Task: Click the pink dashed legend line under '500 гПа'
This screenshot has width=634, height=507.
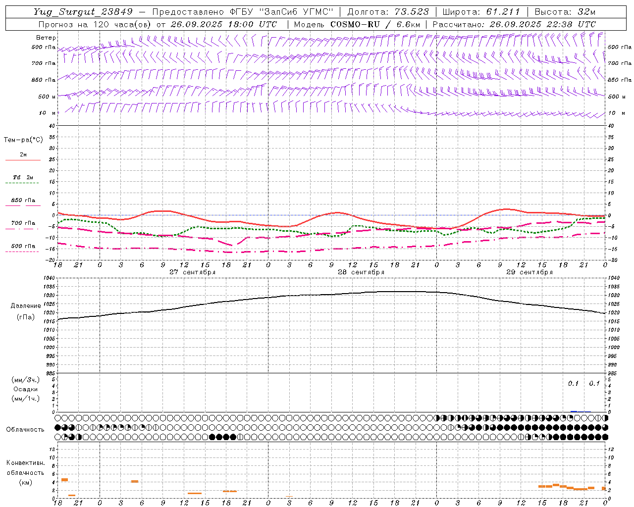Action: tap(22, 252)
